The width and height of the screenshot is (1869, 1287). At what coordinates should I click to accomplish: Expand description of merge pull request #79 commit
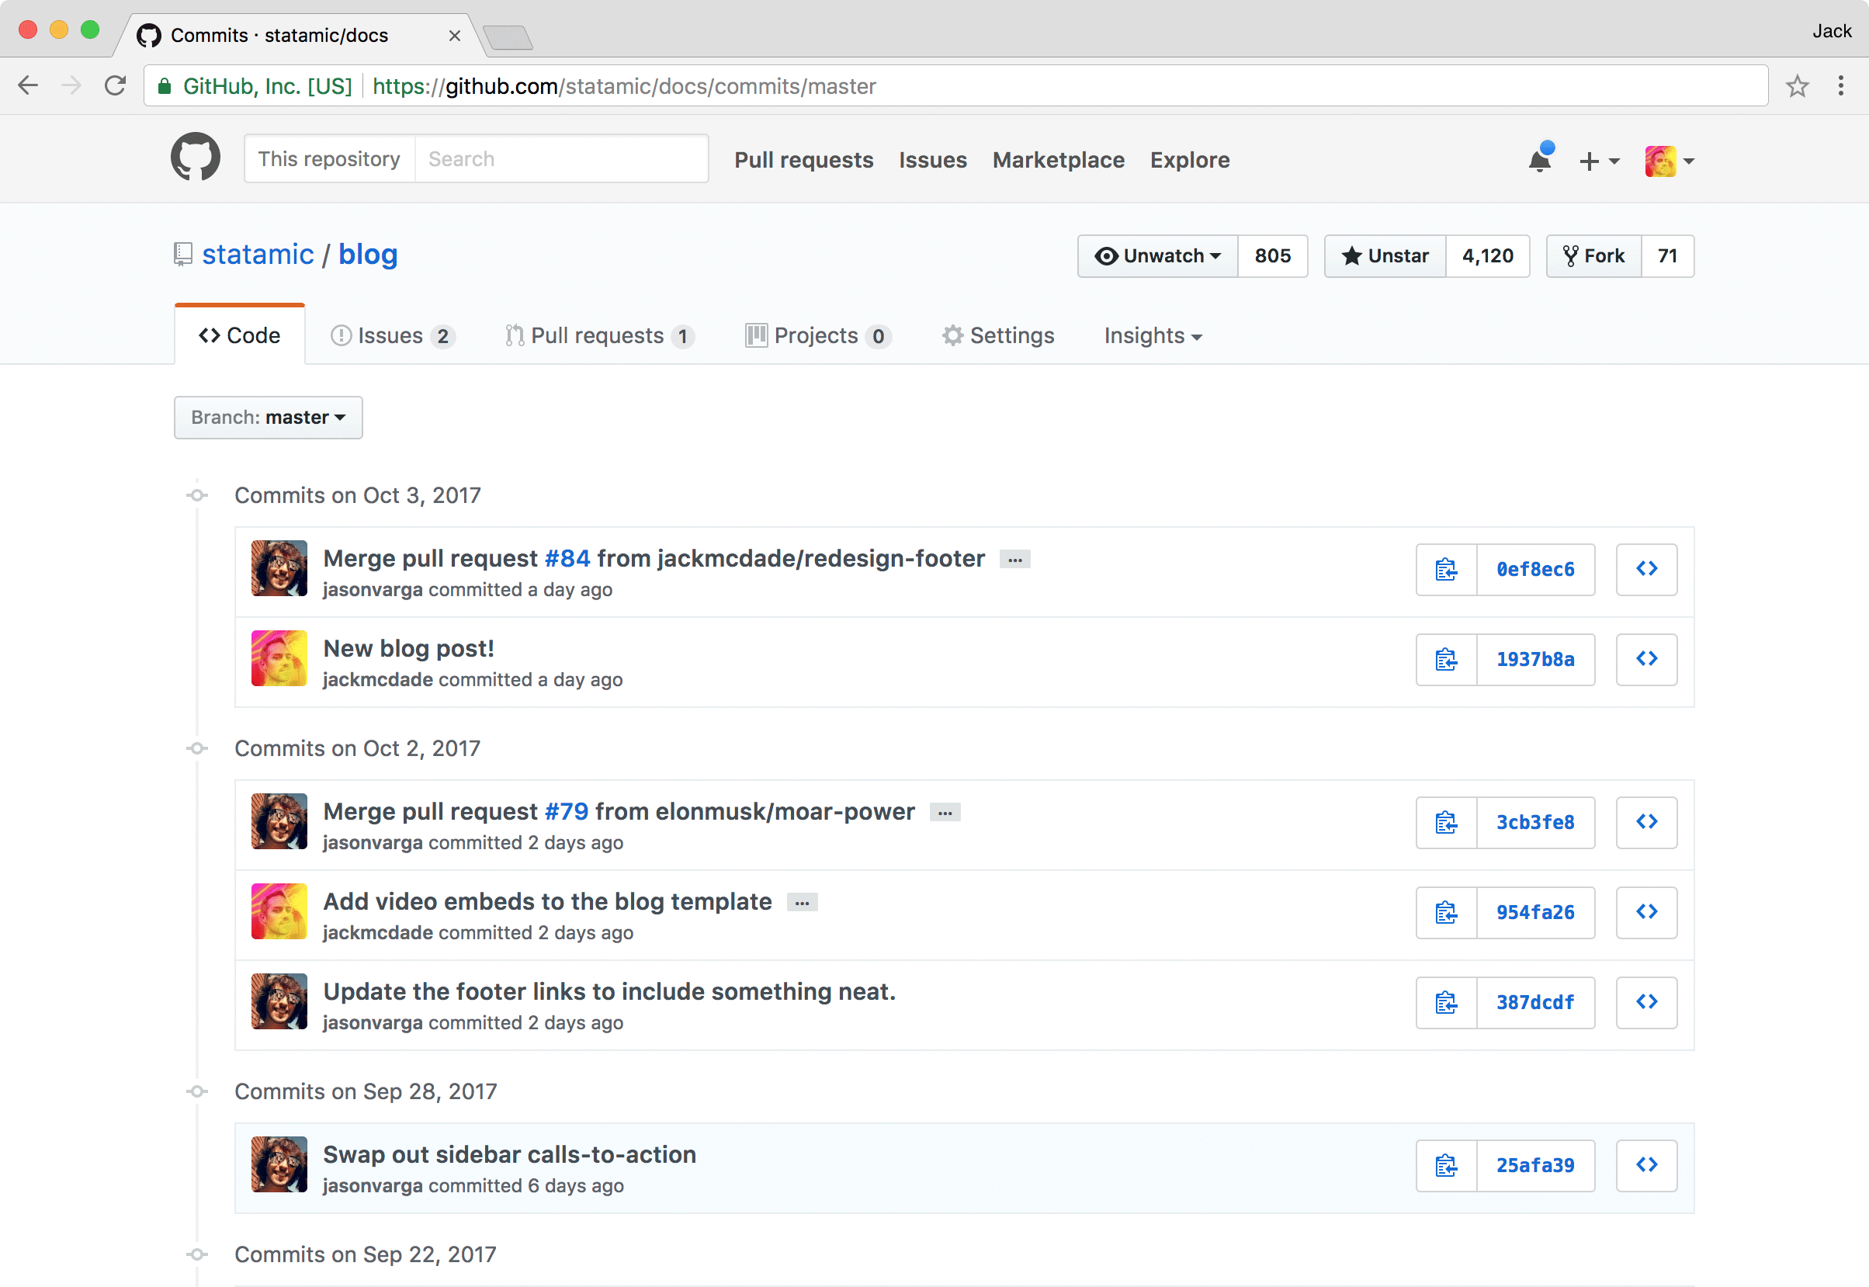click(x=945, y=813)
